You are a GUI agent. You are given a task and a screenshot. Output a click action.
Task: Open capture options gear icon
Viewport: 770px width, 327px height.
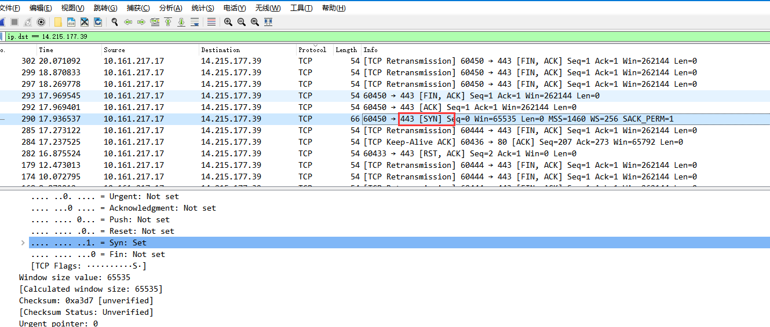pos(41,22)
